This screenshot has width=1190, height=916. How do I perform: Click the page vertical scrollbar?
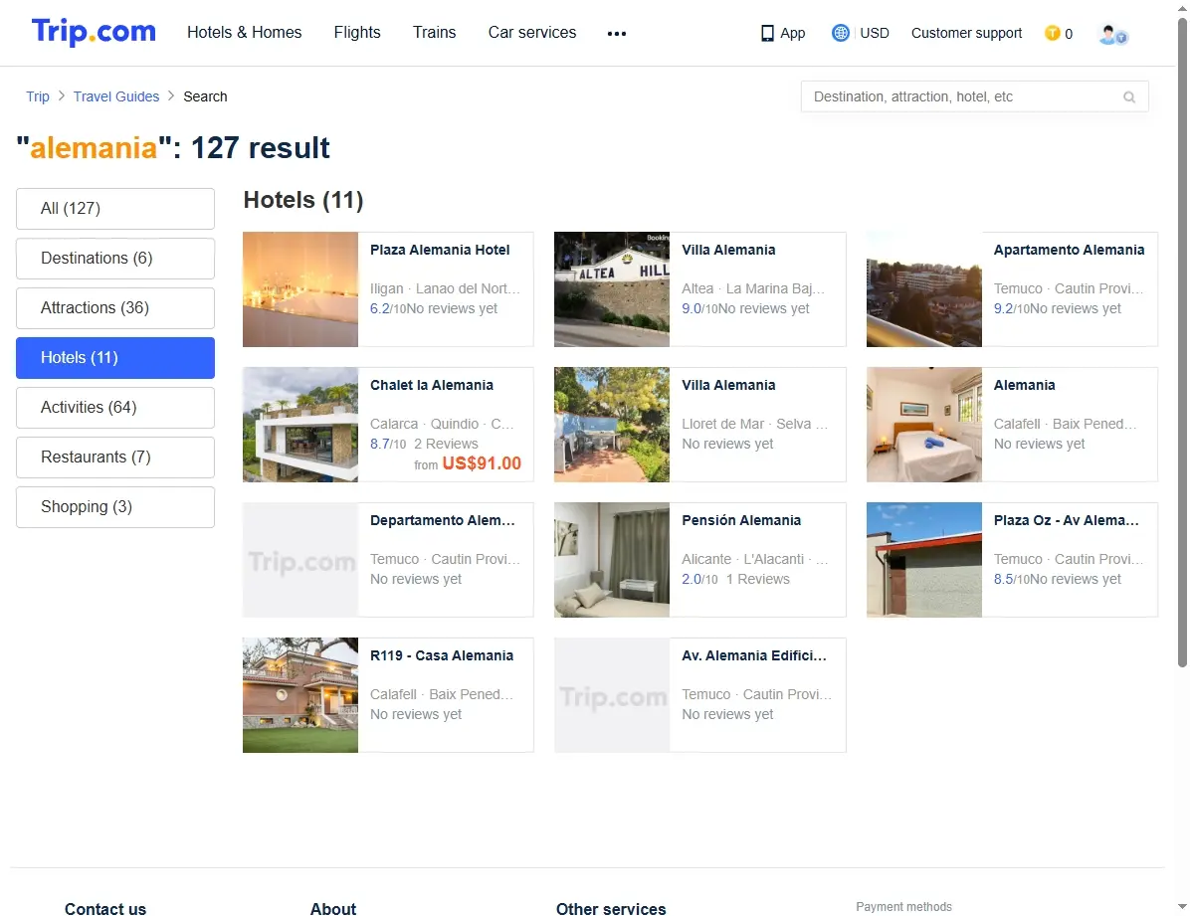point(1182,341)
